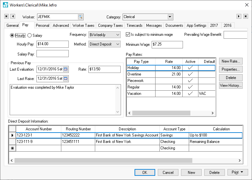Image resolution: width=252 pixels, height=180 pixels.
Task: Open the Timecards tab
Action: tap(134, 25)
